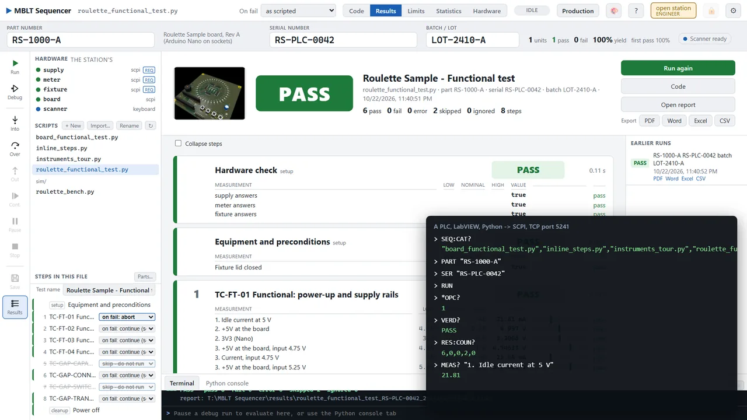747x420 pixels.
Task: Click the Production mode button
Action: click(578, 10)
